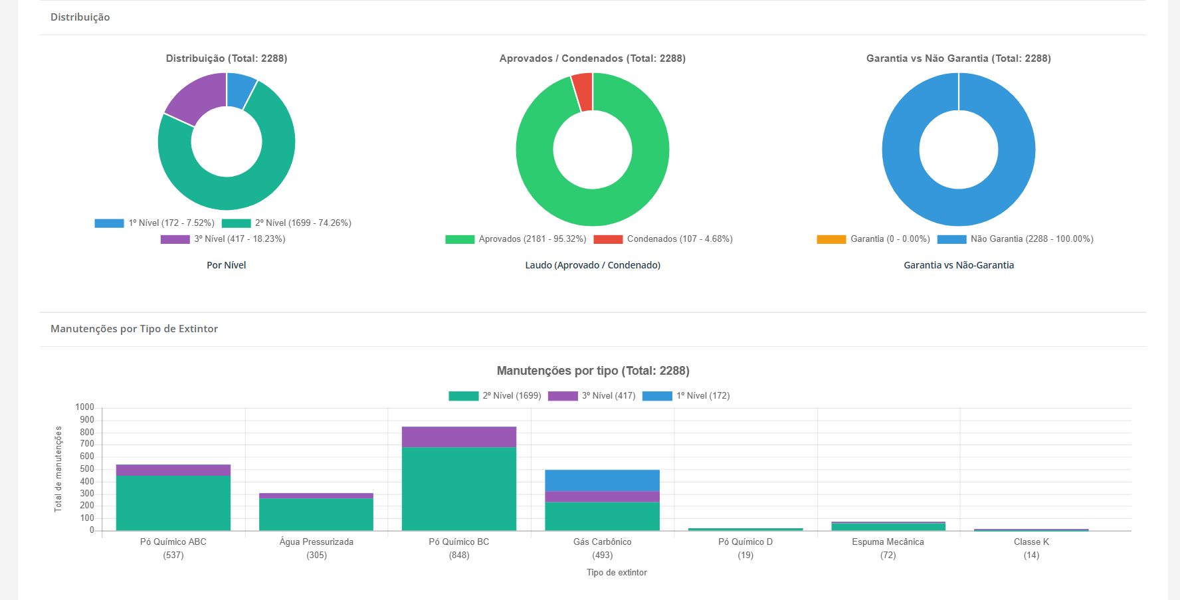Click the Espuma Mecânica (72) axis label
Viewport: 1180px width, 600px height.
(888, 549)
